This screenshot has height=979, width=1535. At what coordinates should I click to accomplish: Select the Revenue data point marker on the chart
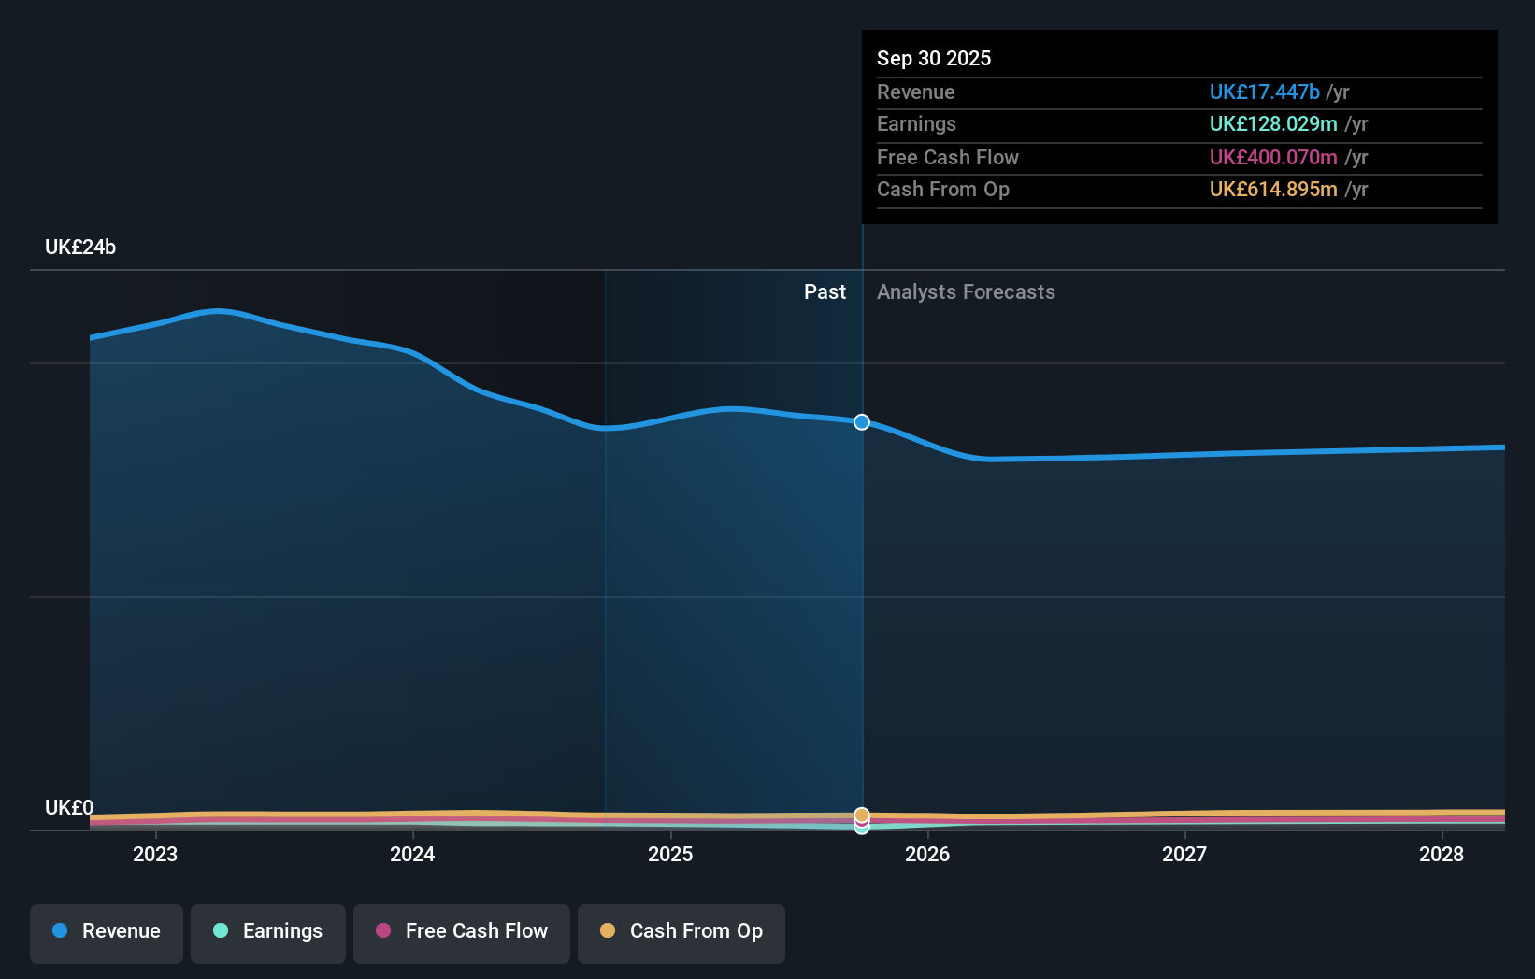point(861,422)
